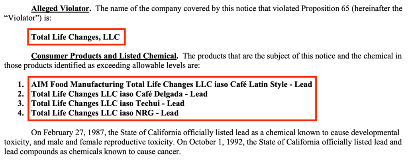The height and width of the screenshot is (160, 408).
Task: Click list number 1 marker
Action: 21,84
